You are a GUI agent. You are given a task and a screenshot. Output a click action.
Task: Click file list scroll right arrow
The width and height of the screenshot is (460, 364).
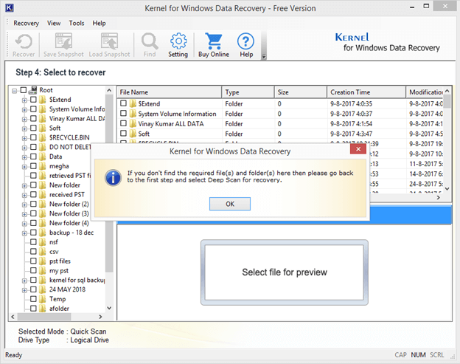[x=438, y=198]
